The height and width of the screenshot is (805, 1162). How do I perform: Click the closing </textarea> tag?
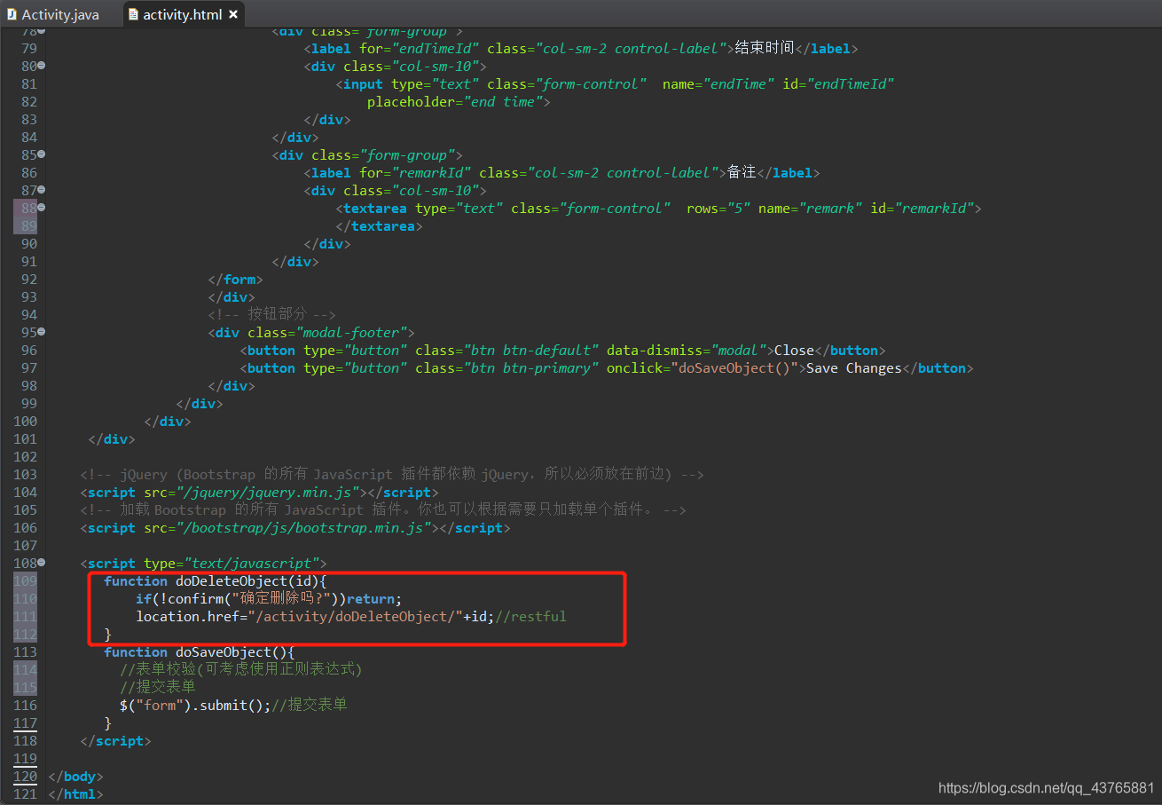pos(379,226)
